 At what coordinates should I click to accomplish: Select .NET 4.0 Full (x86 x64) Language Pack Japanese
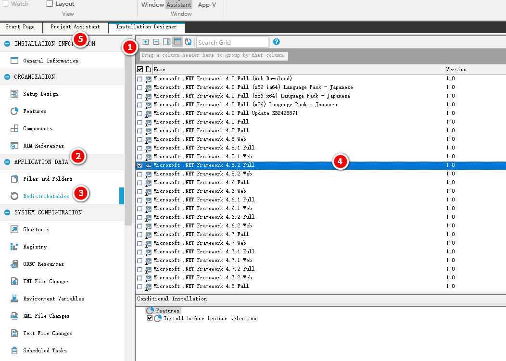[x=321, y=96]
